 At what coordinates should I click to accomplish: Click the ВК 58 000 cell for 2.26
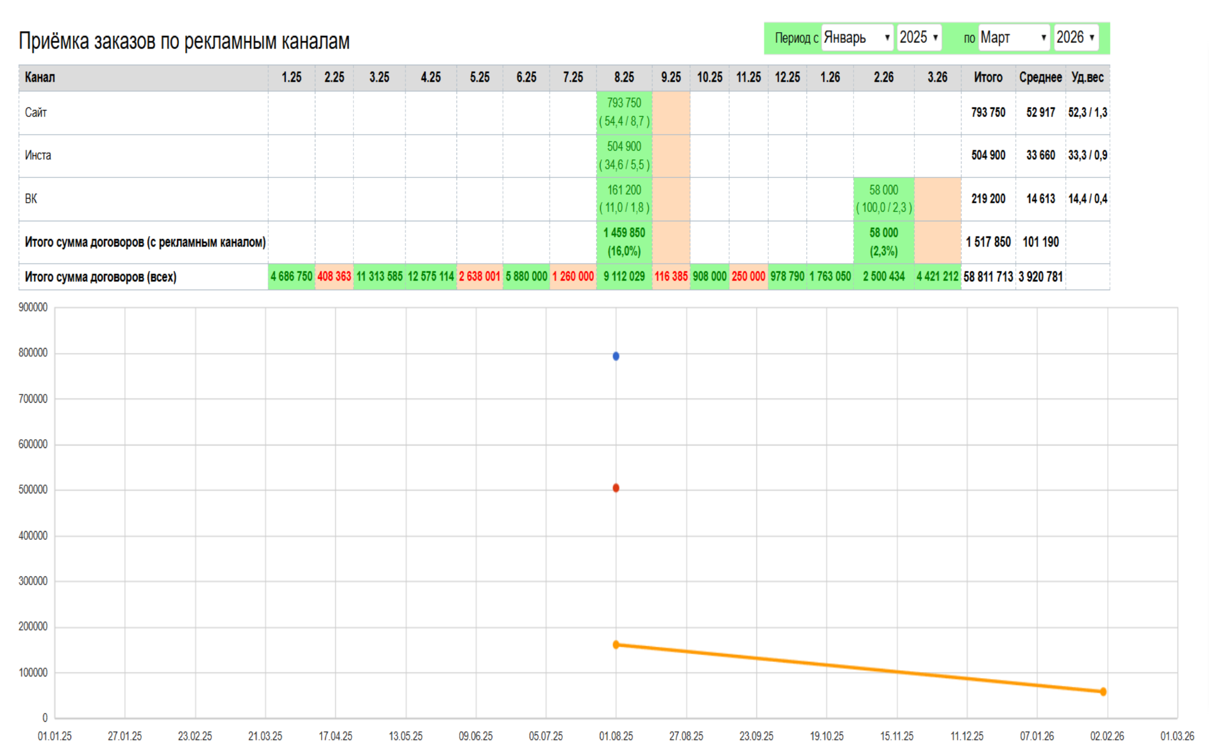883,198
